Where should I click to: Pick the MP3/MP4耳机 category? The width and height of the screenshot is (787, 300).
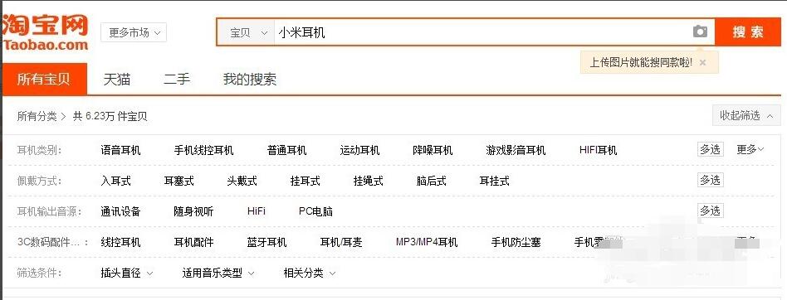[x=427, y=243]
